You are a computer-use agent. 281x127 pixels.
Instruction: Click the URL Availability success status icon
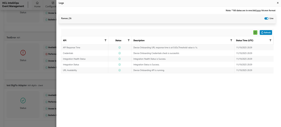pos(120,70)
